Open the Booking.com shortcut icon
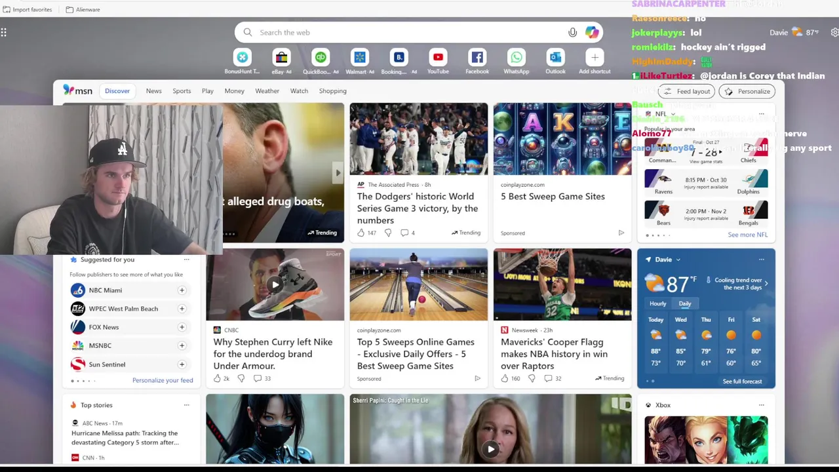Viewport: 839px width, 472px height. [399, 58]
